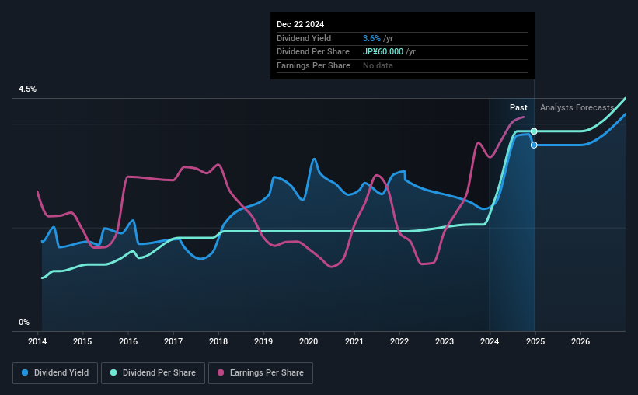
Task: Click the pink Earnings Per Share legend dot
Action: point(221,372)
